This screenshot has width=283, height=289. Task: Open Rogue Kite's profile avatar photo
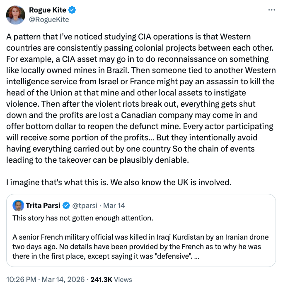click(16, 15)
